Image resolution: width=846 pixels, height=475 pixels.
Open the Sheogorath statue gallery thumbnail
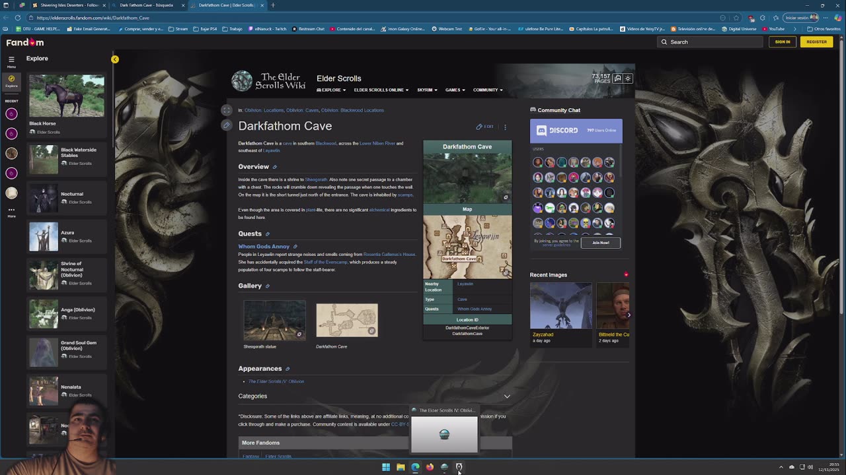coord(275,320)
